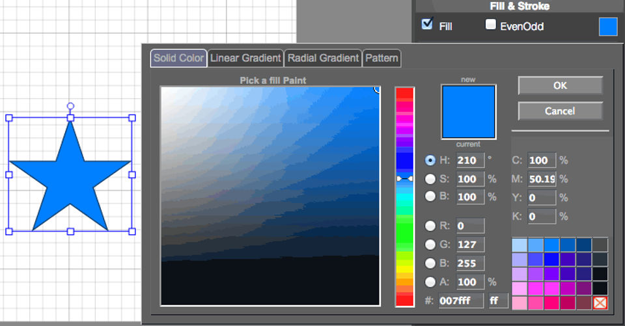Select the S saturation radio button

(x=430, y=179)
